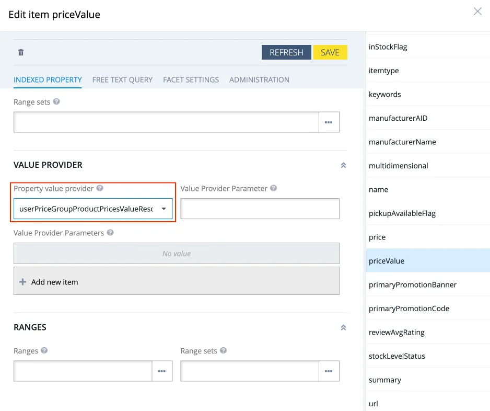Viewport: 490px width, 411px height.
Task: Click help icon beside Value Provider Parameters label
Action: pos(110,233)
